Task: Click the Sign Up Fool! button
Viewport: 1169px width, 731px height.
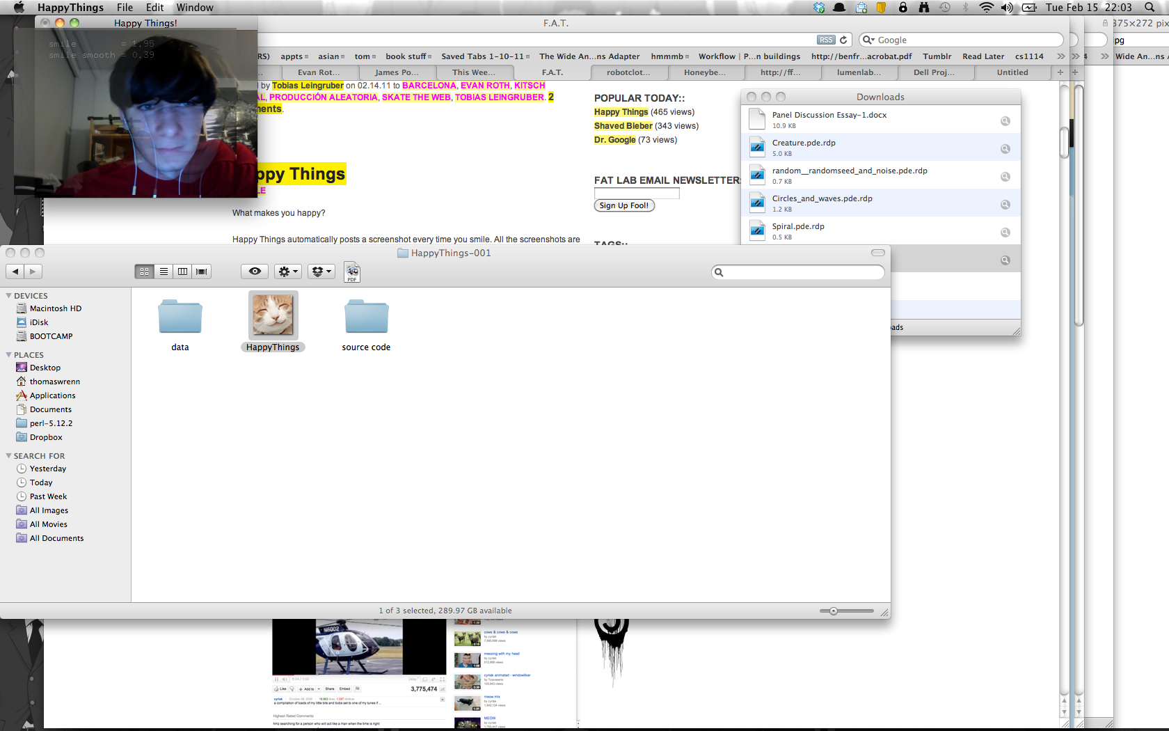Action: tap(624, 206)
